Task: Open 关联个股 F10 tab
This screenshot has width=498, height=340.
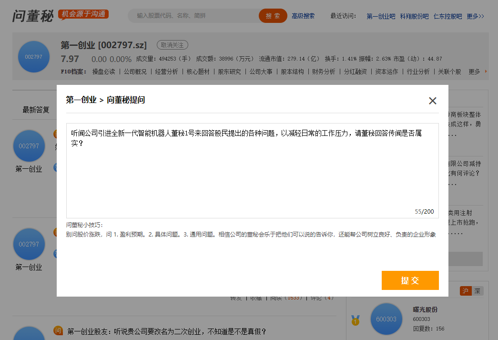Action: (449, 72)
